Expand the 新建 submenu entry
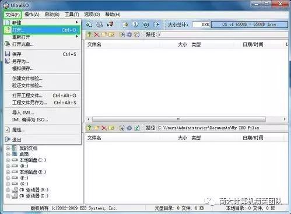 [x=42, y=23]
